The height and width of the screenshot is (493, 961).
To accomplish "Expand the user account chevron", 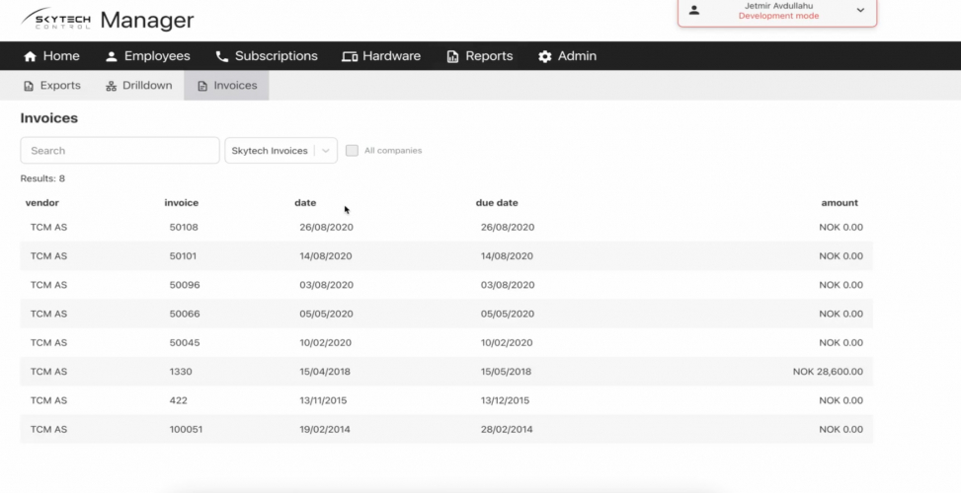I will (x=860, y=11).
